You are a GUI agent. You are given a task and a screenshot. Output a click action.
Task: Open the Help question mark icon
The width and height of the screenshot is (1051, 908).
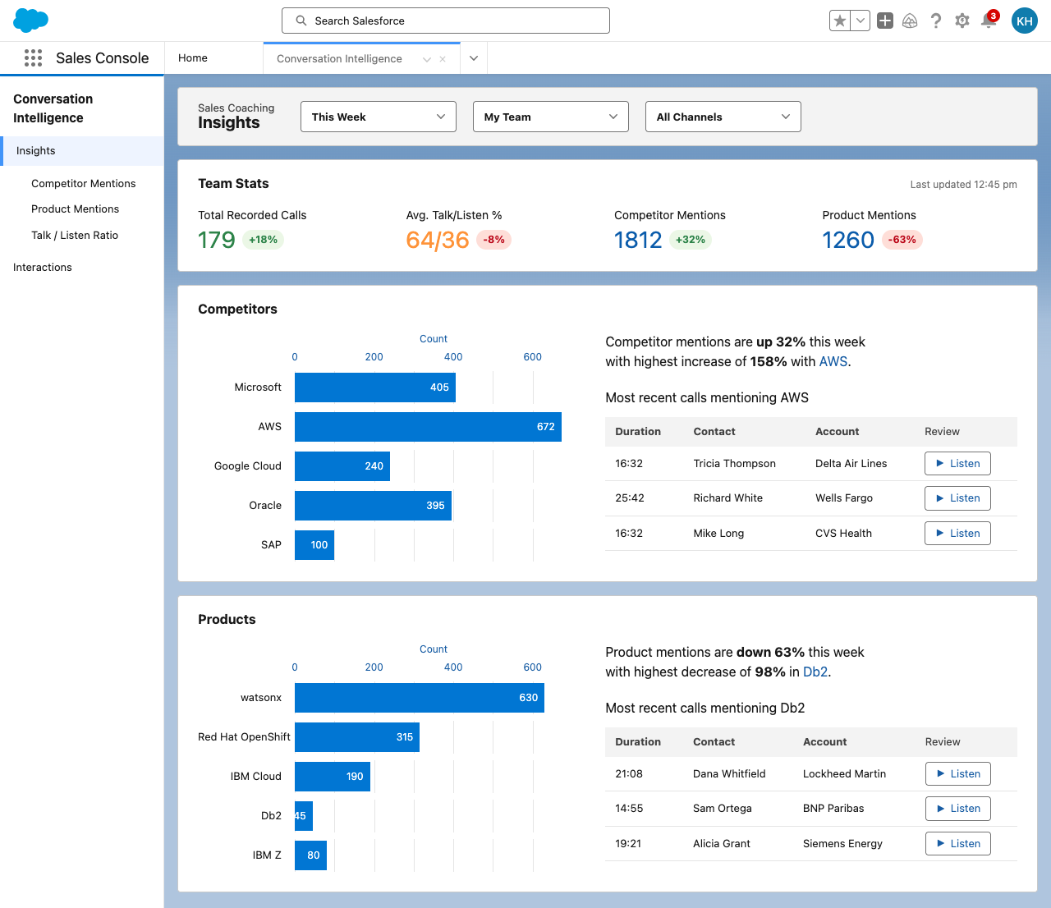(x=936, y=21)
